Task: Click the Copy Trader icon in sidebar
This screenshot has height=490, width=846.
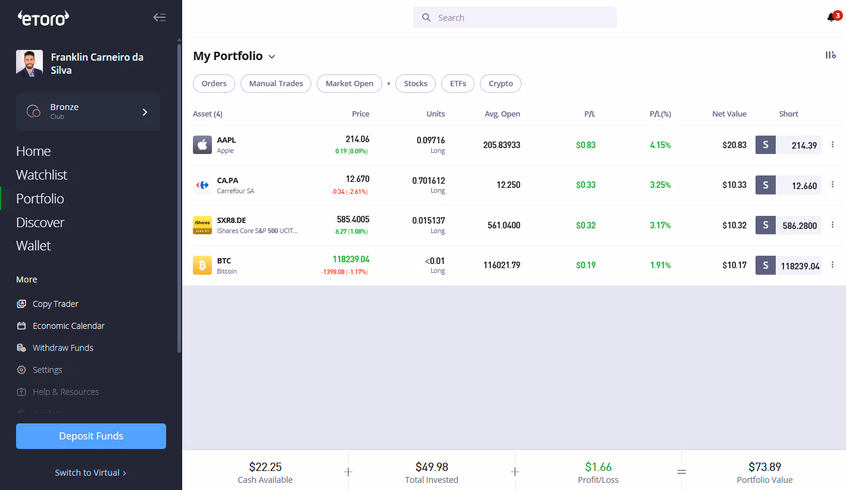Action: tap(21, 304)
